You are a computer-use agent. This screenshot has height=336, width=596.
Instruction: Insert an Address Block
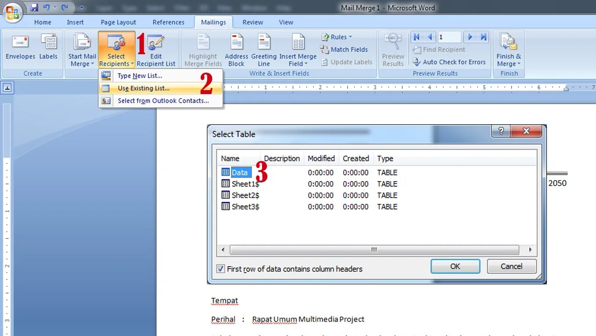237,50
